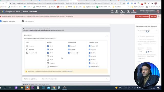This screenshot has width=164, height=92.
Task: Open the browser extensions puzzle icon
Action: [x=152, y=3]
